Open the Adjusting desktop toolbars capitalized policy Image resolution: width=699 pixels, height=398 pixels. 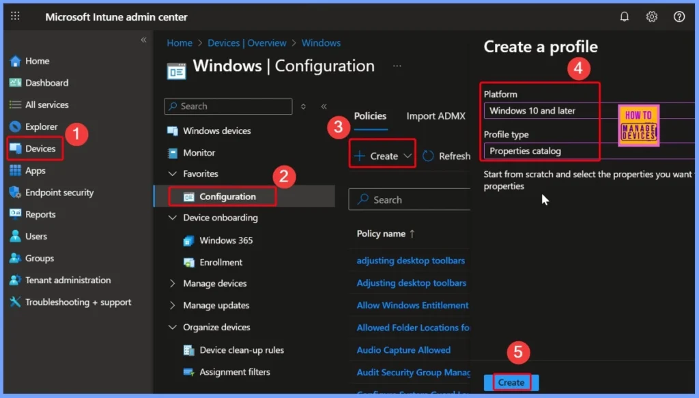point(411,283)
